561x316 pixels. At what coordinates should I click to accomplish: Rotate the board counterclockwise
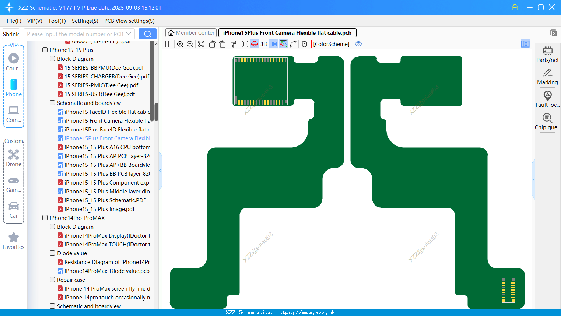click(212, 44)
